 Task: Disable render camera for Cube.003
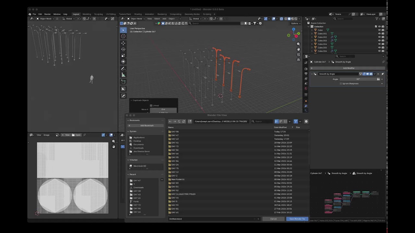(383, 40)
